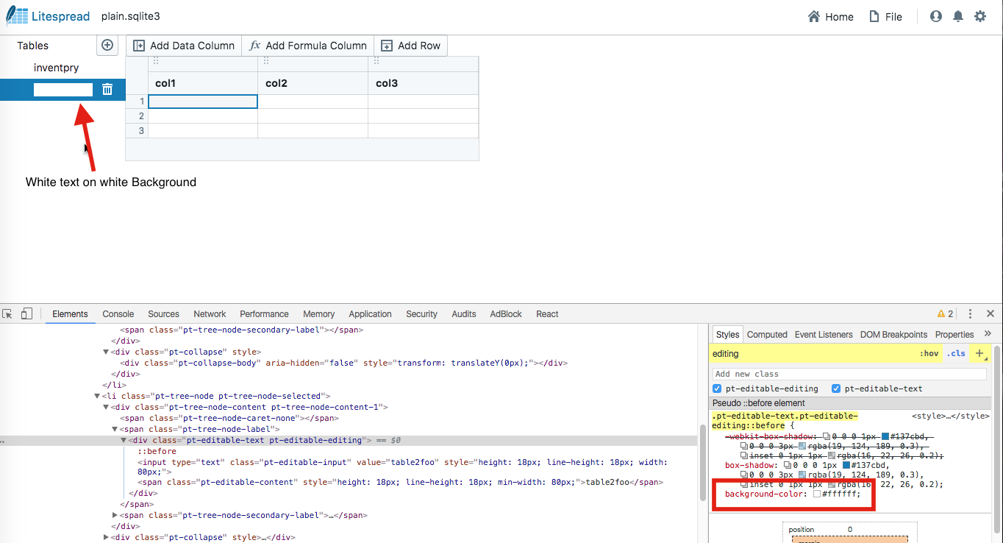Click the Add Data Column icon

(x=139, y=45)
